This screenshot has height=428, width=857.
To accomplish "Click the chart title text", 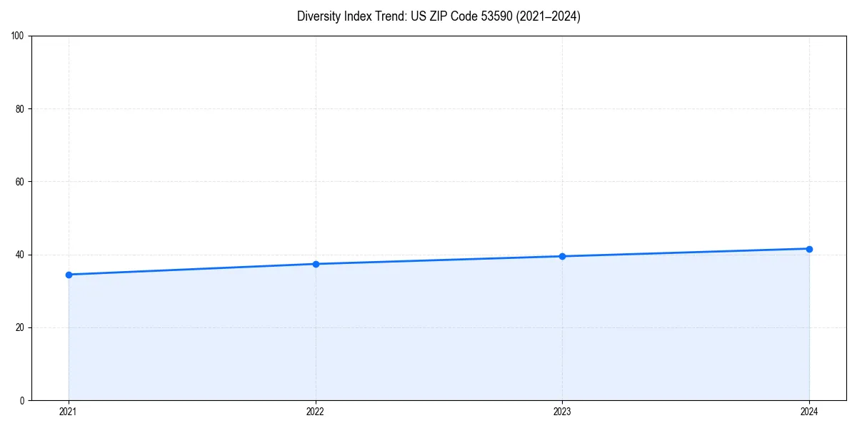I will 439,16.
